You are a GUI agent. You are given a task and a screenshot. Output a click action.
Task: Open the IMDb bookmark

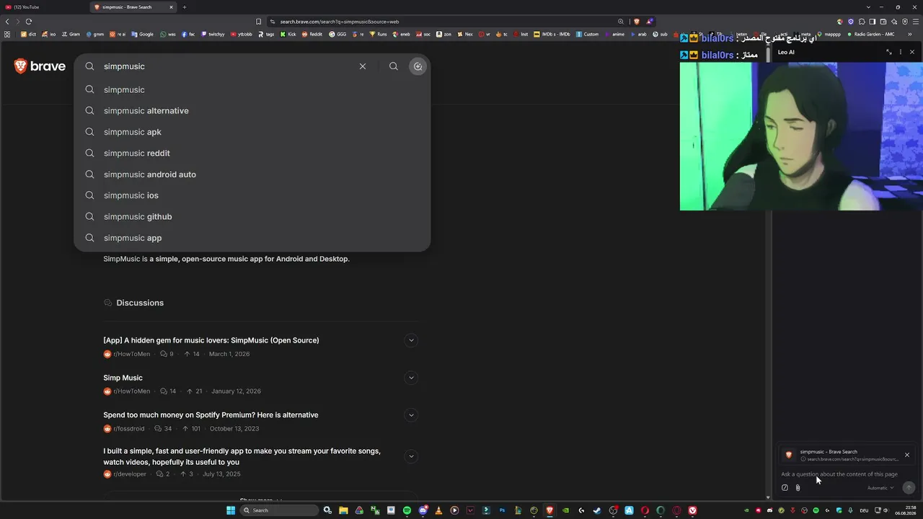(x=552, y=34)
